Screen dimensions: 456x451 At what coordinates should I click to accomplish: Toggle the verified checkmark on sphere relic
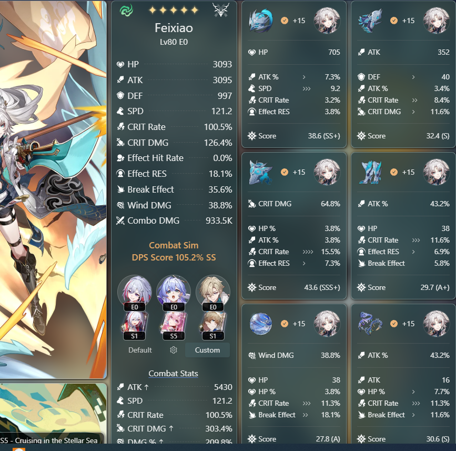click(x=285, y=324)
